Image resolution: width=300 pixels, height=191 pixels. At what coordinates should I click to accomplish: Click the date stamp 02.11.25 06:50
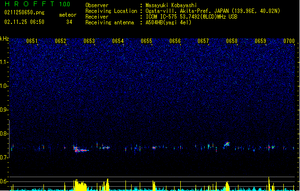pos(24,22)
